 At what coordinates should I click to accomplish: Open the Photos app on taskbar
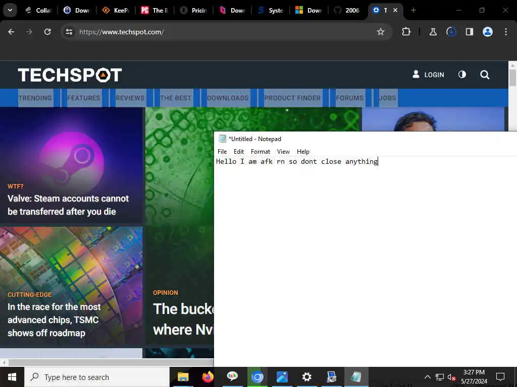282,377
